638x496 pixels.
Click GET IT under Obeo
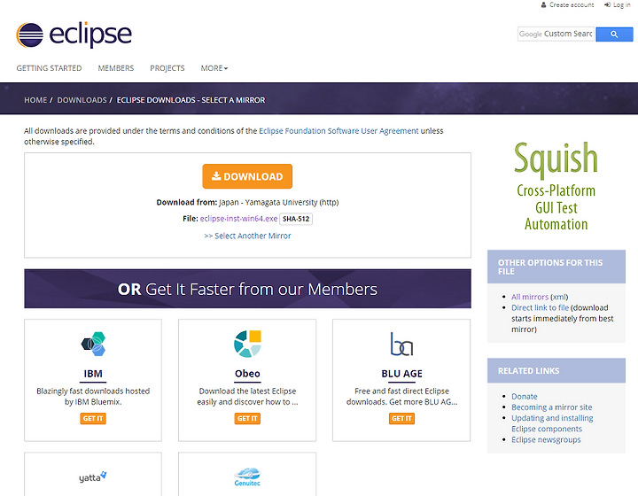247,418
